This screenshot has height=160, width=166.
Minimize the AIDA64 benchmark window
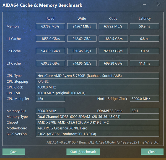[144, 4]
